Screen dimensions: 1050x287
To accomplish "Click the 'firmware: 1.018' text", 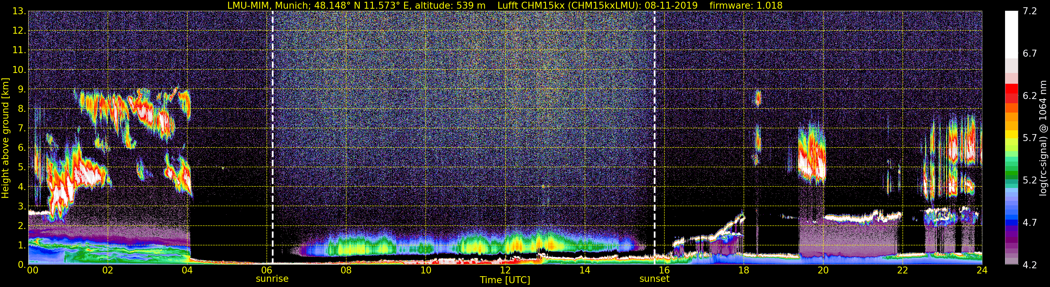I will tap(746, 5).
